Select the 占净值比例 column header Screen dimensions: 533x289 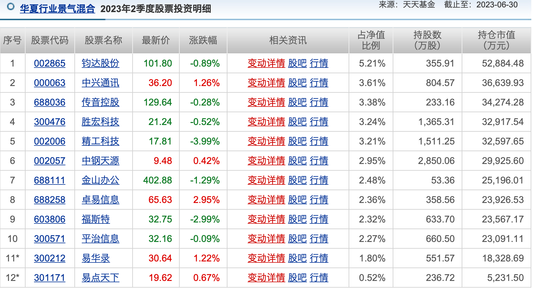click(x=371, y=40)
